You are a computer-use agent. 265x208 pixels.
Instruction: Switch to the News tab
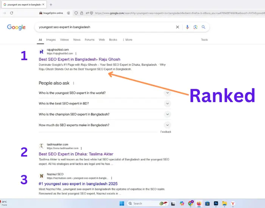point(77,40)
